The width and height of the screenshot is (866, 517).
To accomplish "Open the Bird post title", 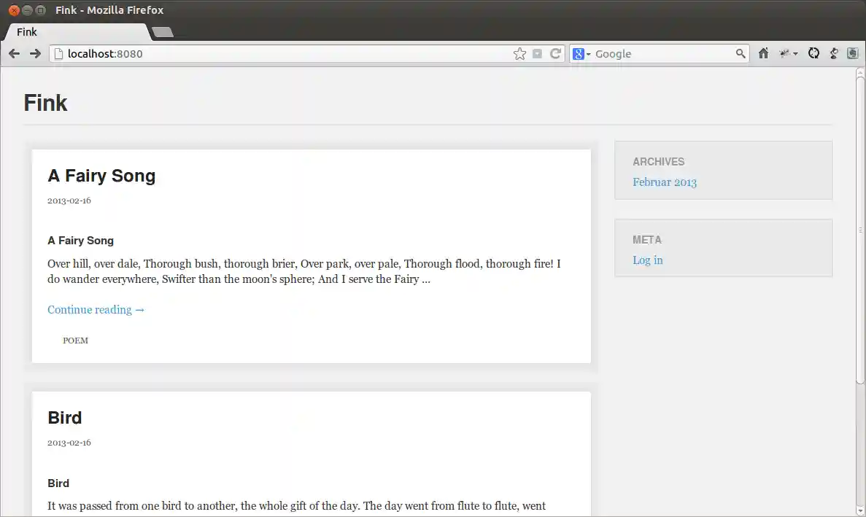I will click(x=65, y=418).
